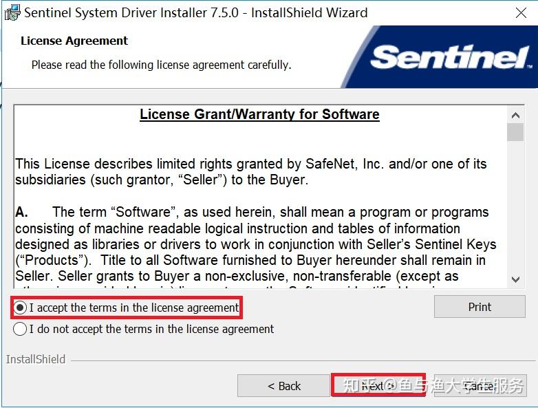Select "I accept the terms" radio button

(21, 308)
